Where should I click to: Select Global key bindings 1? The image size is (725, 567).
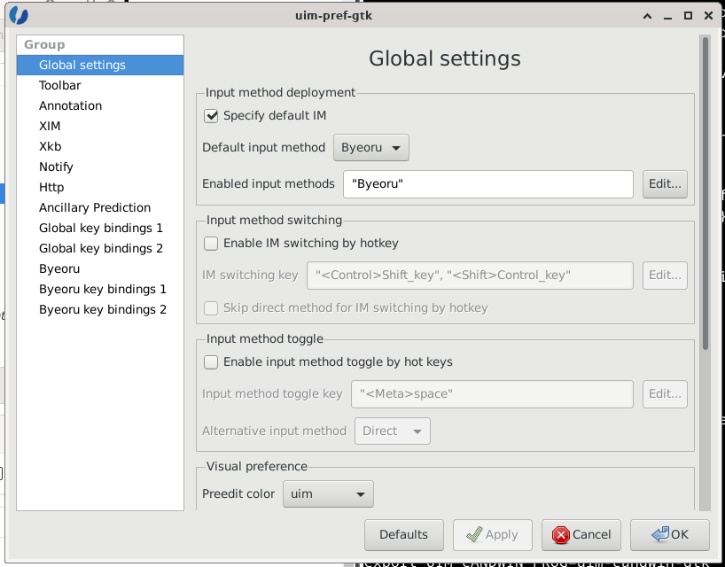pos(100,228)
